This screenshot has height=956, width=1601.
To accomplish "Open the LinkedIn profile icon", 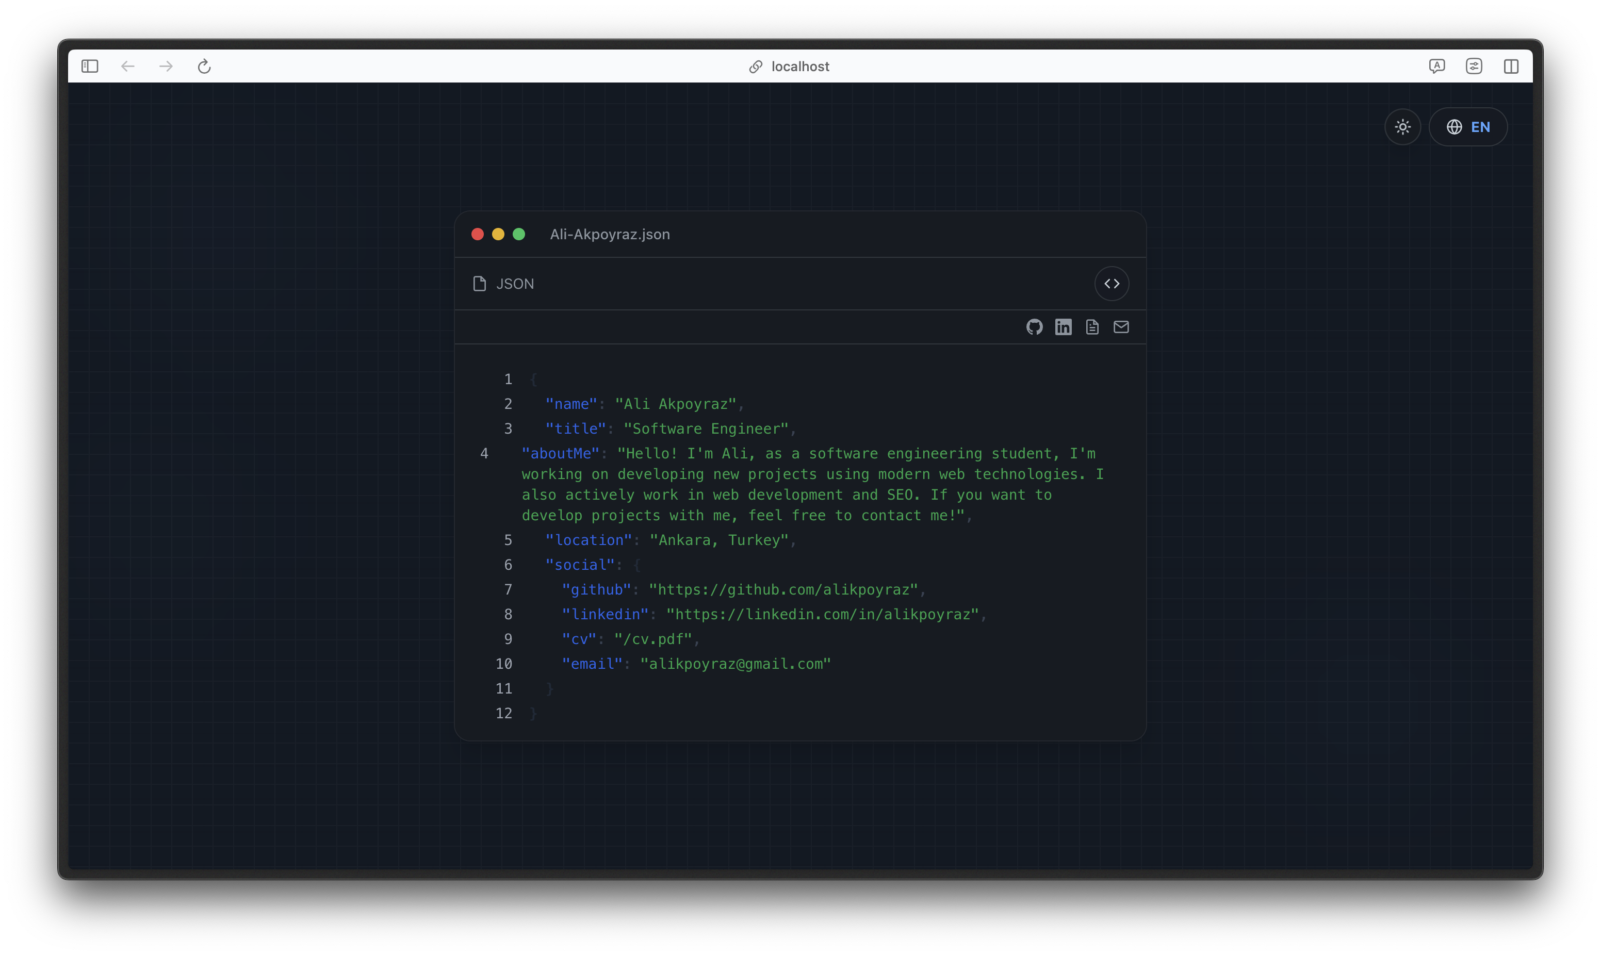I will pos(1064,326).
